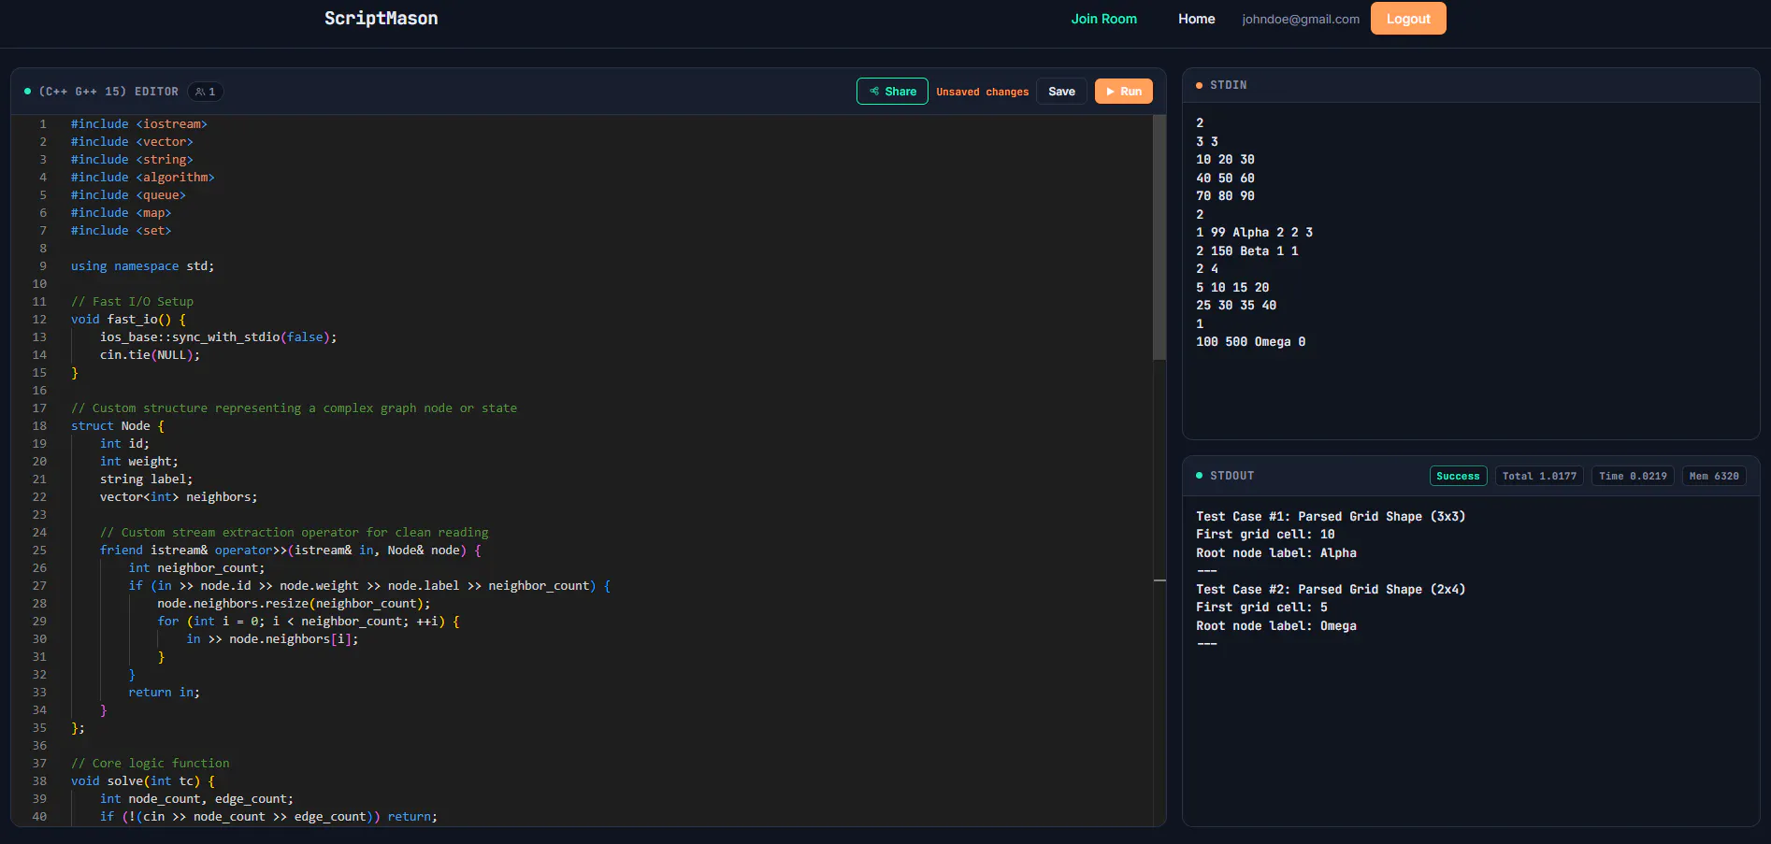Viewport: 1771px width, 844px height.
Task: Click the '// Fast I/O Setup' comment
Action: pyautogui.click(x=132, y=302)
